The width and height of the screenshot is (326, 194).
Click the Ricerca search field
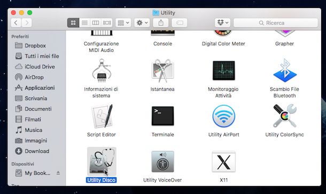276,22
